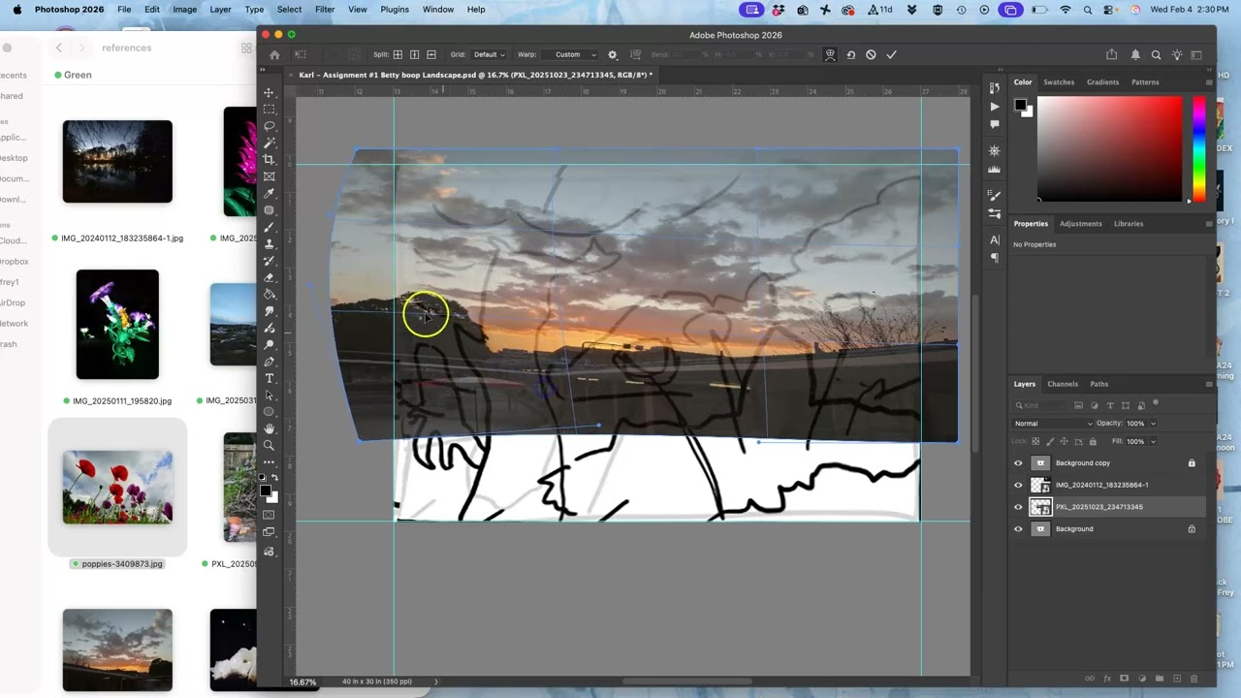Select the Rectangular Marquee tool
The image size is (1241, 698).
269,110
